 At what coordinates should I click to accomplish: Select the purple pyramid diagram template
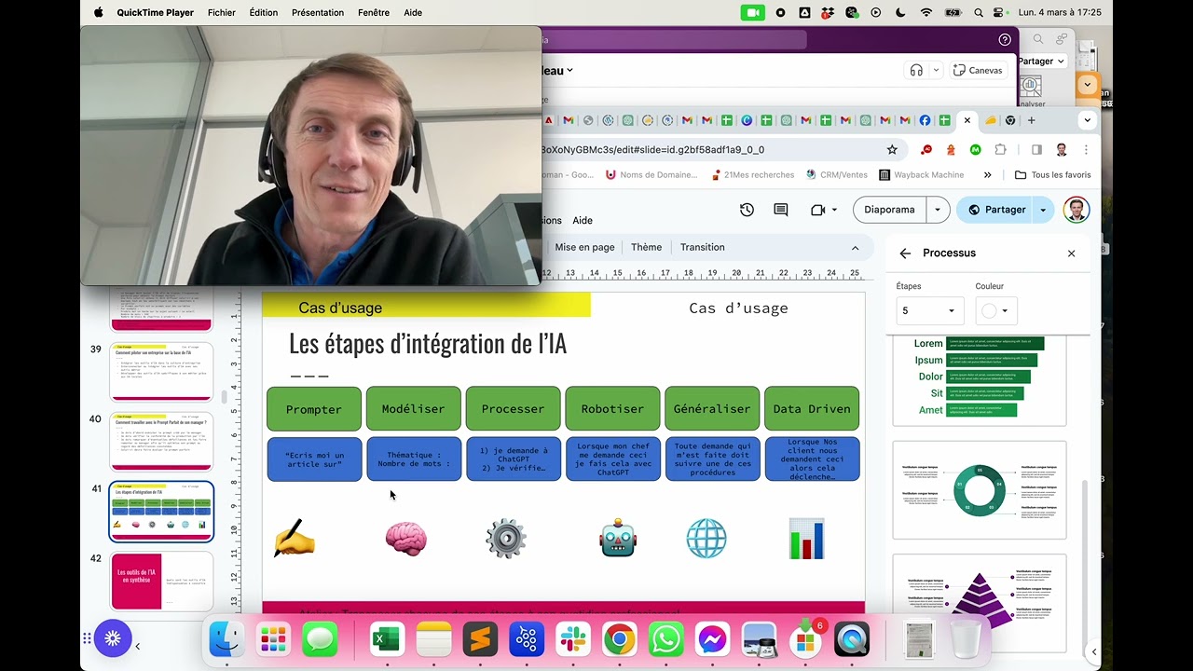click(980, 603)
